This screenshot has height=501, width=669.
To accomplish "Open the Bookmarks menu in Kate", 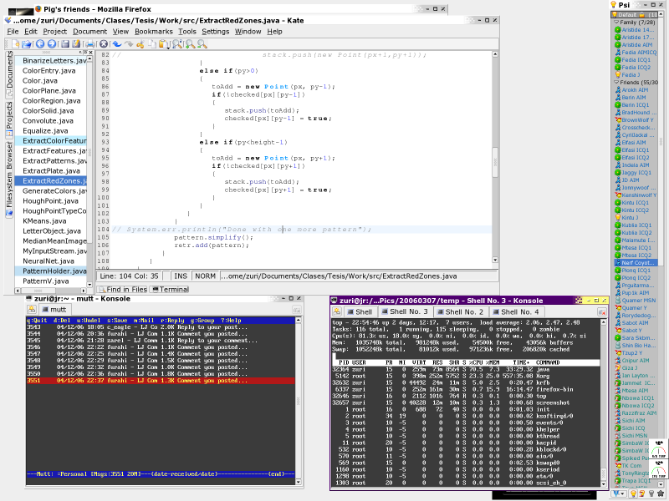I will (x=153, y=31).
